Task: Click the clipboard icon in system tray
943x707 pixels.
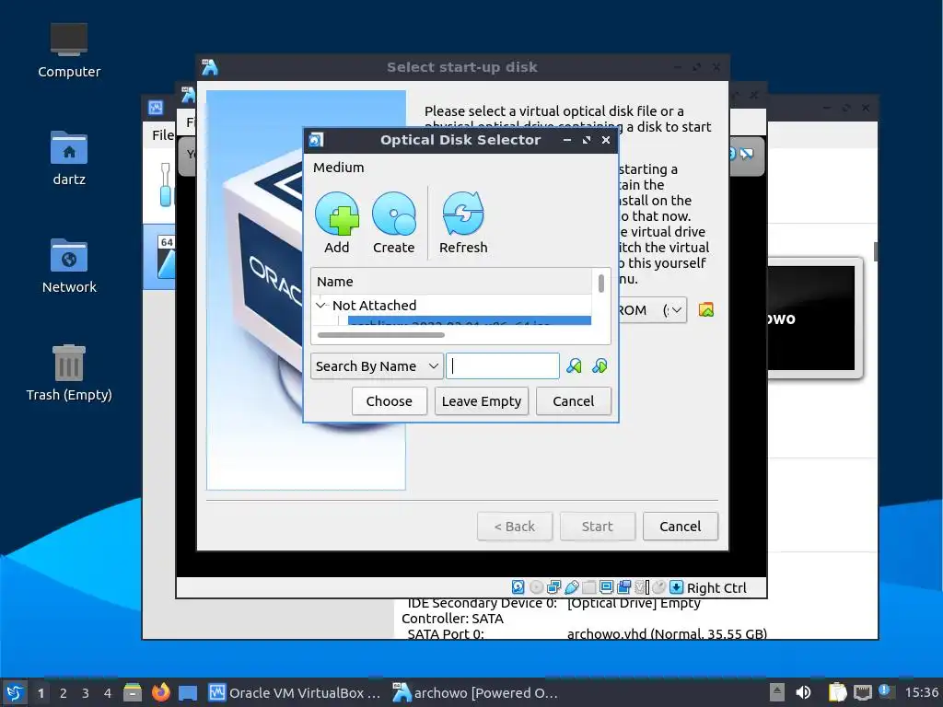Action: (x=837, y=692)
